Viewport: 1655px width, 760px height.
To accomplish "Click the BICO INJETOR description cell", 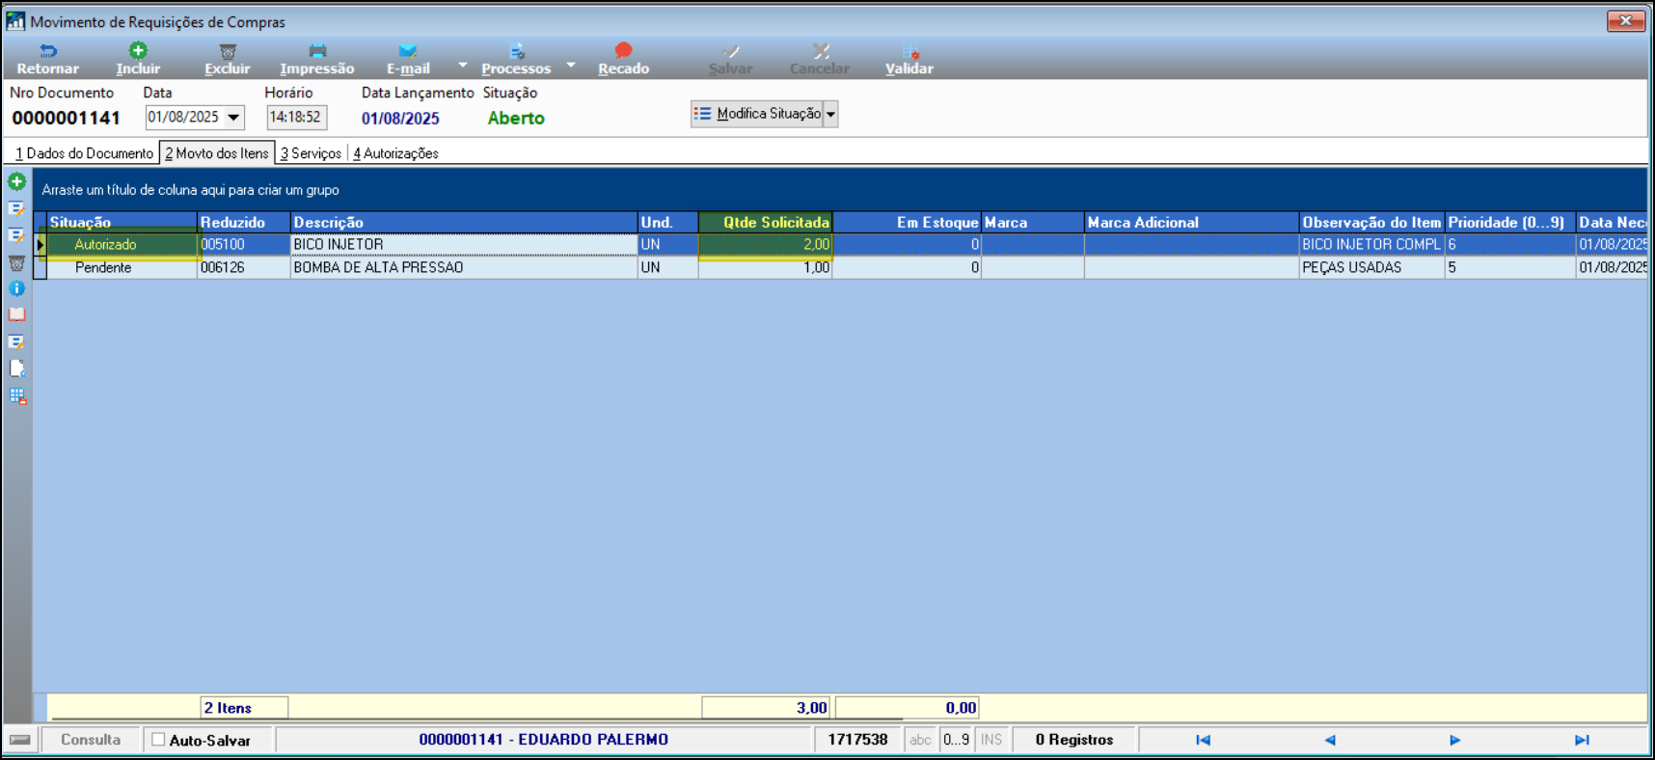I will point(464,245).
